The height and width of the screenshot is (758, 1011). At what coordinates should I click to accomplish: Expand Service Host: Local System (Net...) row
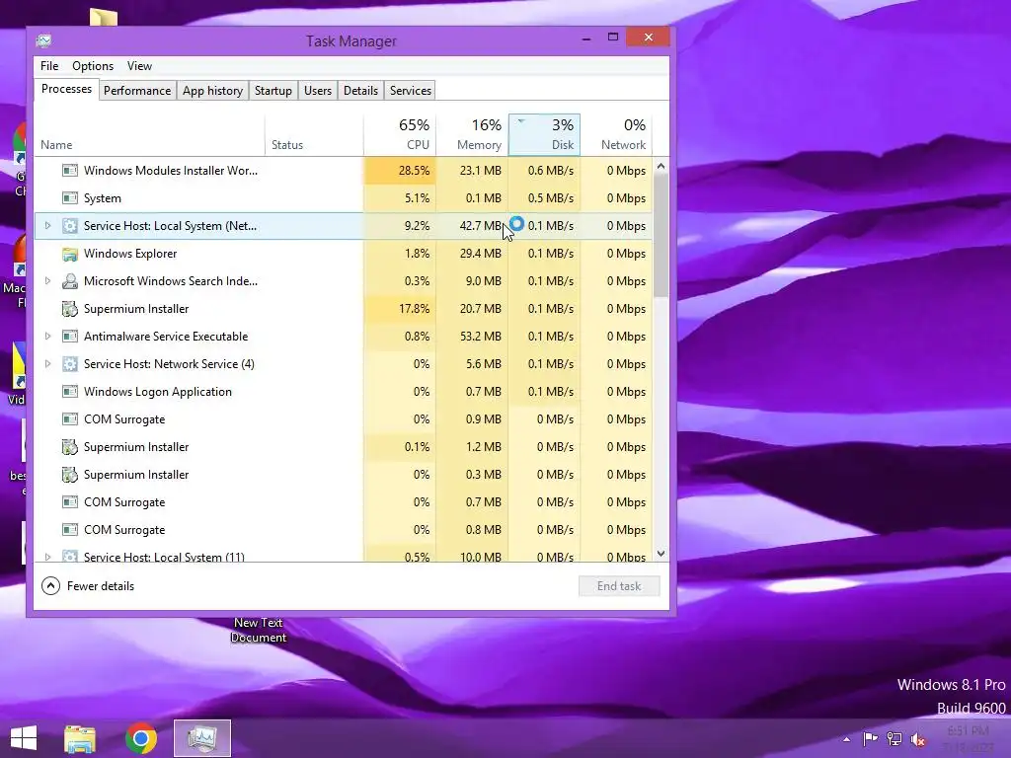click(47, 226)
